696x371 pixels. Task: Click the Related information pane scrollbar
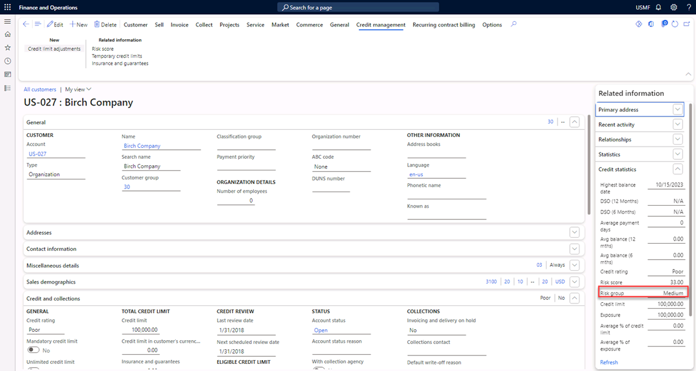point(691,210)
